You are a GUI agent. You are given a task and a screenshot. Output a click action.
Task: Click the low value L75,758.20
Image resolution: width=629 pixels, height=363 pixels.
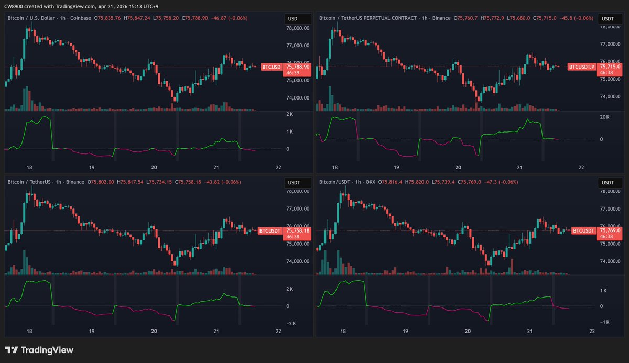pos(166,19)
